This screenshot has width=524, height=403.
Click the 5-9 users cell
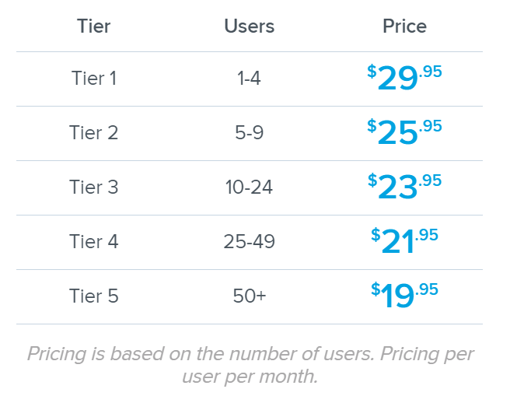click(249, 133)
